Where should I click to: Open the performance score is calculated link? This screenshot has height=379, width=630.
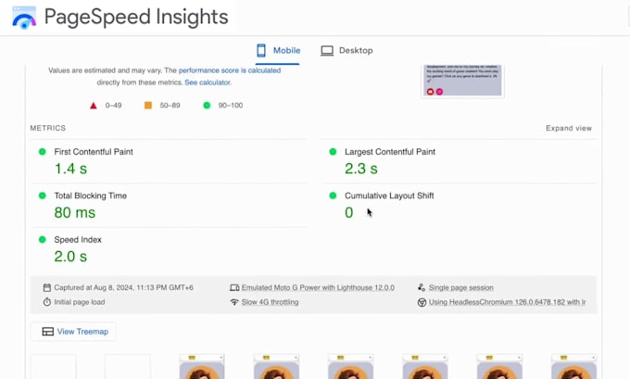pyautogui.click(x=230, y=70)
